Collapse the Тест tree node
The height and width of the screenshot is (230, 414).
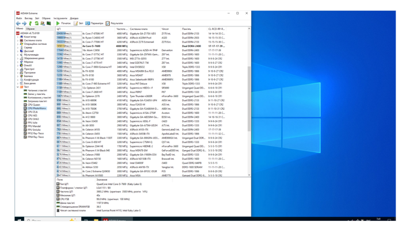tap(18, 87)
